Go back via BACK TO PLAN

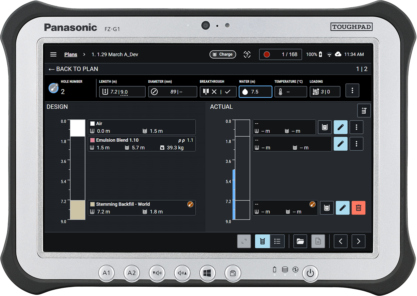pyautogui.click(x=73, y=69)
